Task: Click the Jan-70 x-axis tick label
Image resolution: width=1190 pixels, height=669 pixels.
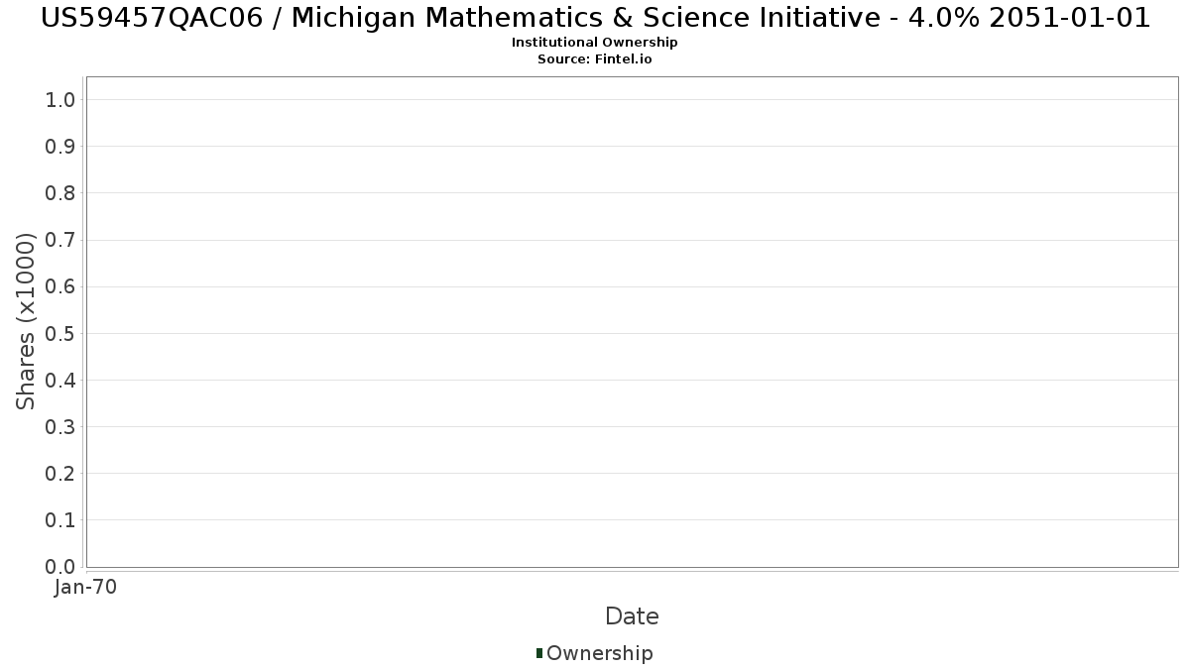Action: [86, 587]
